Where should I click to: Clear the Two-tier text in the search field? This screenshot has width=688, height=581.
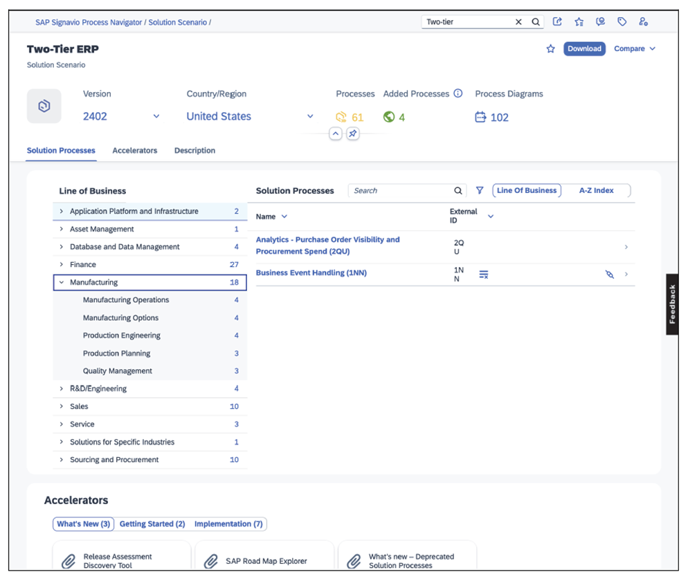click(518, 21)
